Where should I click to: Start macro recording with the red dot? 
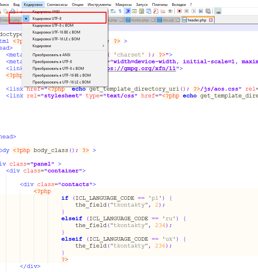tap(180, 11)
